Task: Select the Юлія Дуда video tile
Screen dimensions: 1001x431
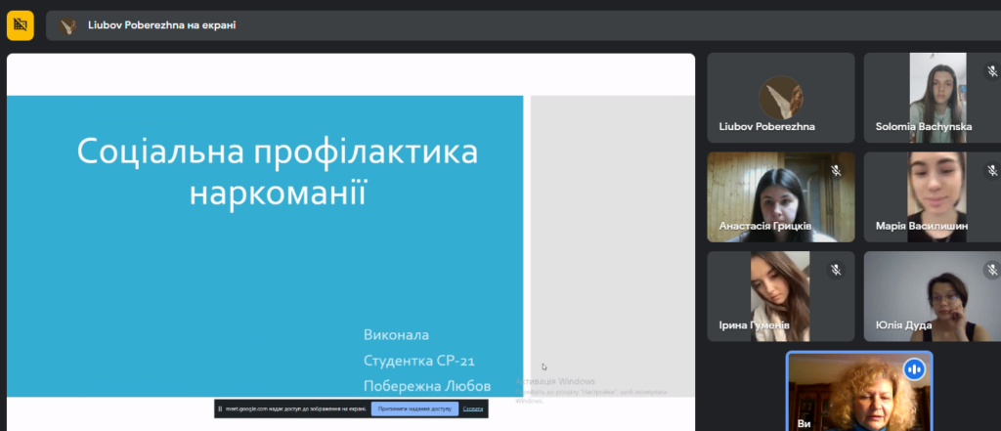Action: pyautogui.click(x=929, y=295)
